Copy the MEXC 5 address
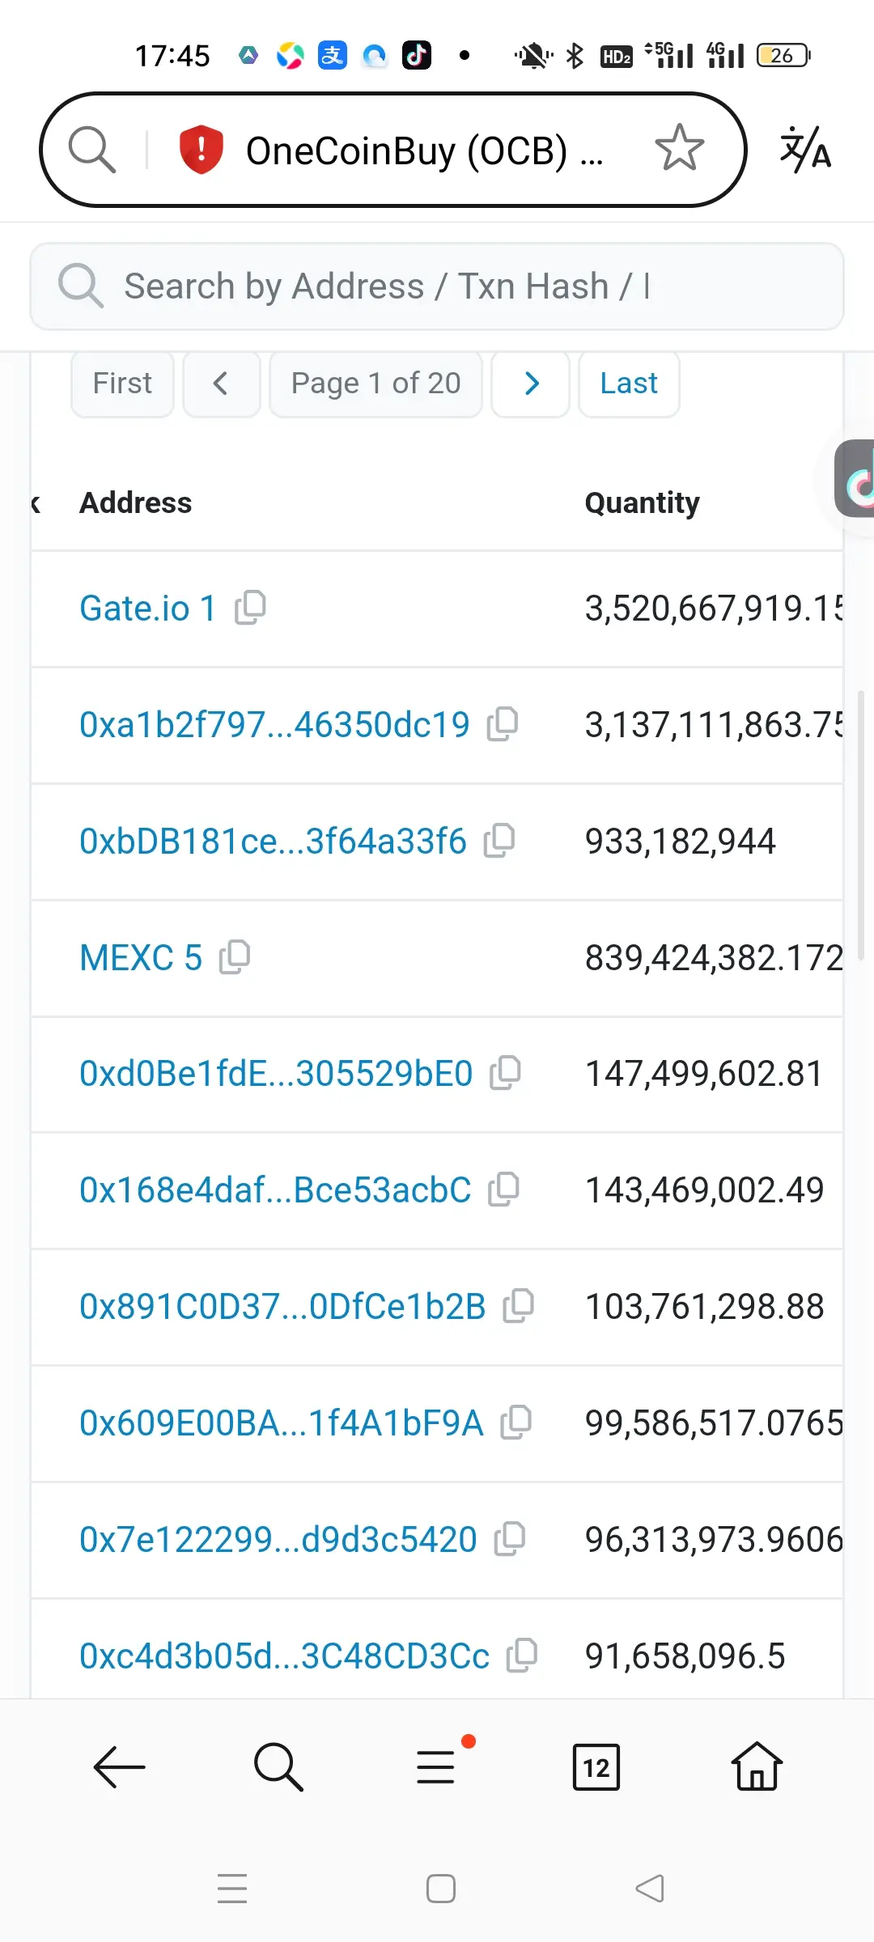Viewport: 874px width, 1942px height. [x=235, y=957]
